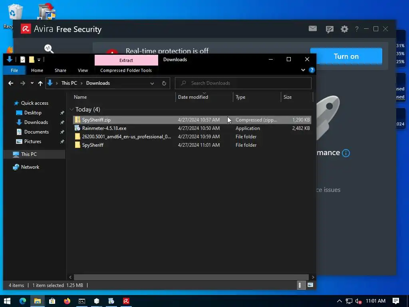Open the Avira feedback chat icon
The height and width of the screenshot is (307, 409).
click(330, 29)
